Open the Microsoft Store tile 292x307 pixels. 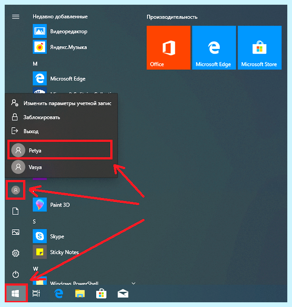point(260,48)
